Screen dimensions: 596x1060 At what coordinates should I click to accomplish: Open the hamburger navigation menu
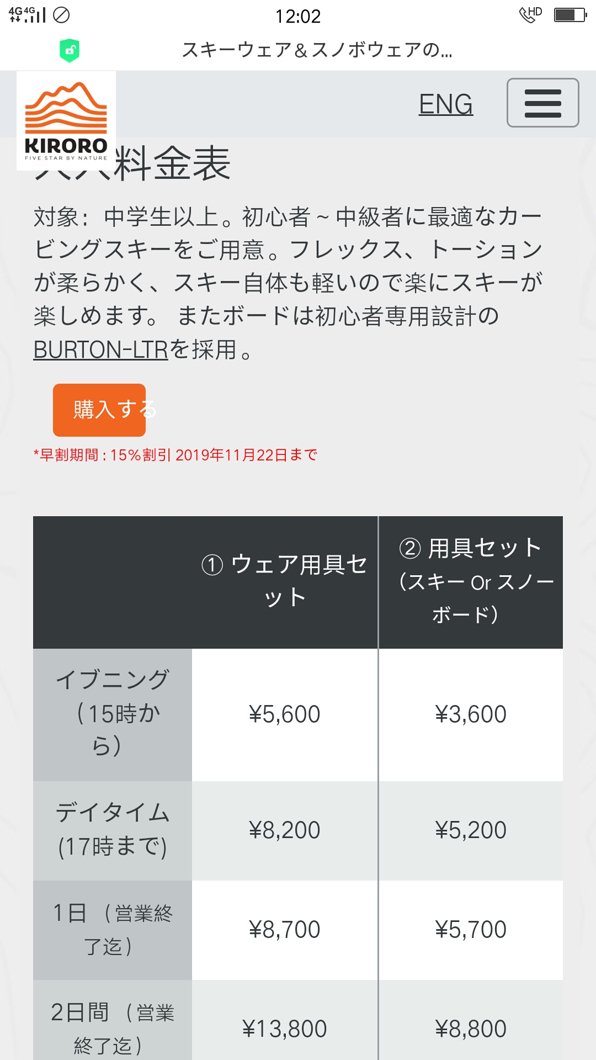pyautogui.click(x=542, y=103)
